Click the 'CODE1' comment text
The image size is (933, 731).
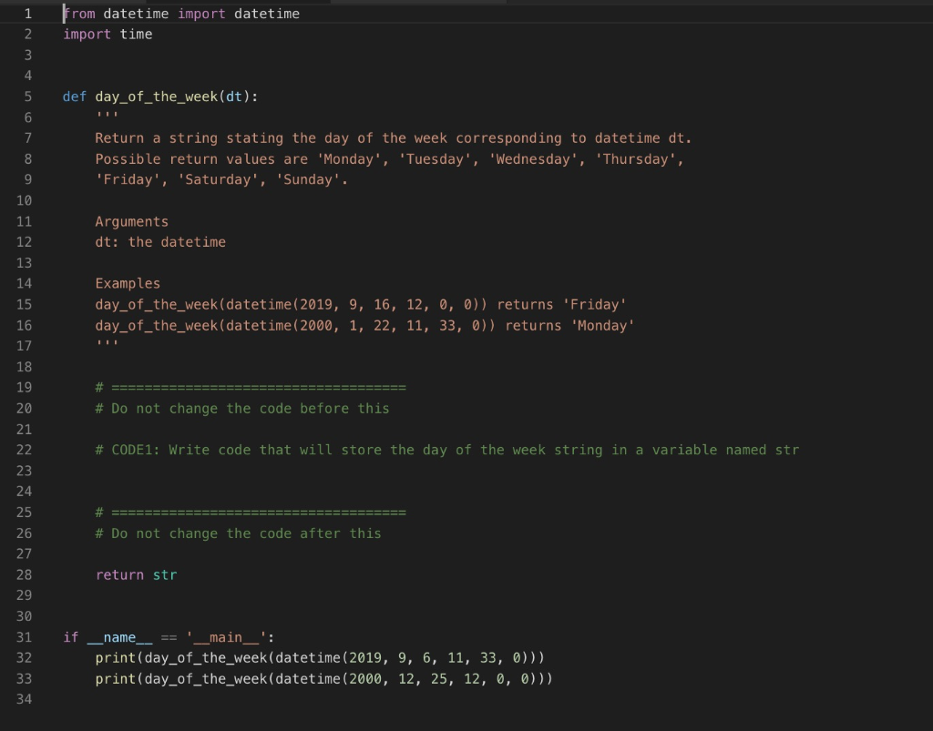click(x=132, y=451)
